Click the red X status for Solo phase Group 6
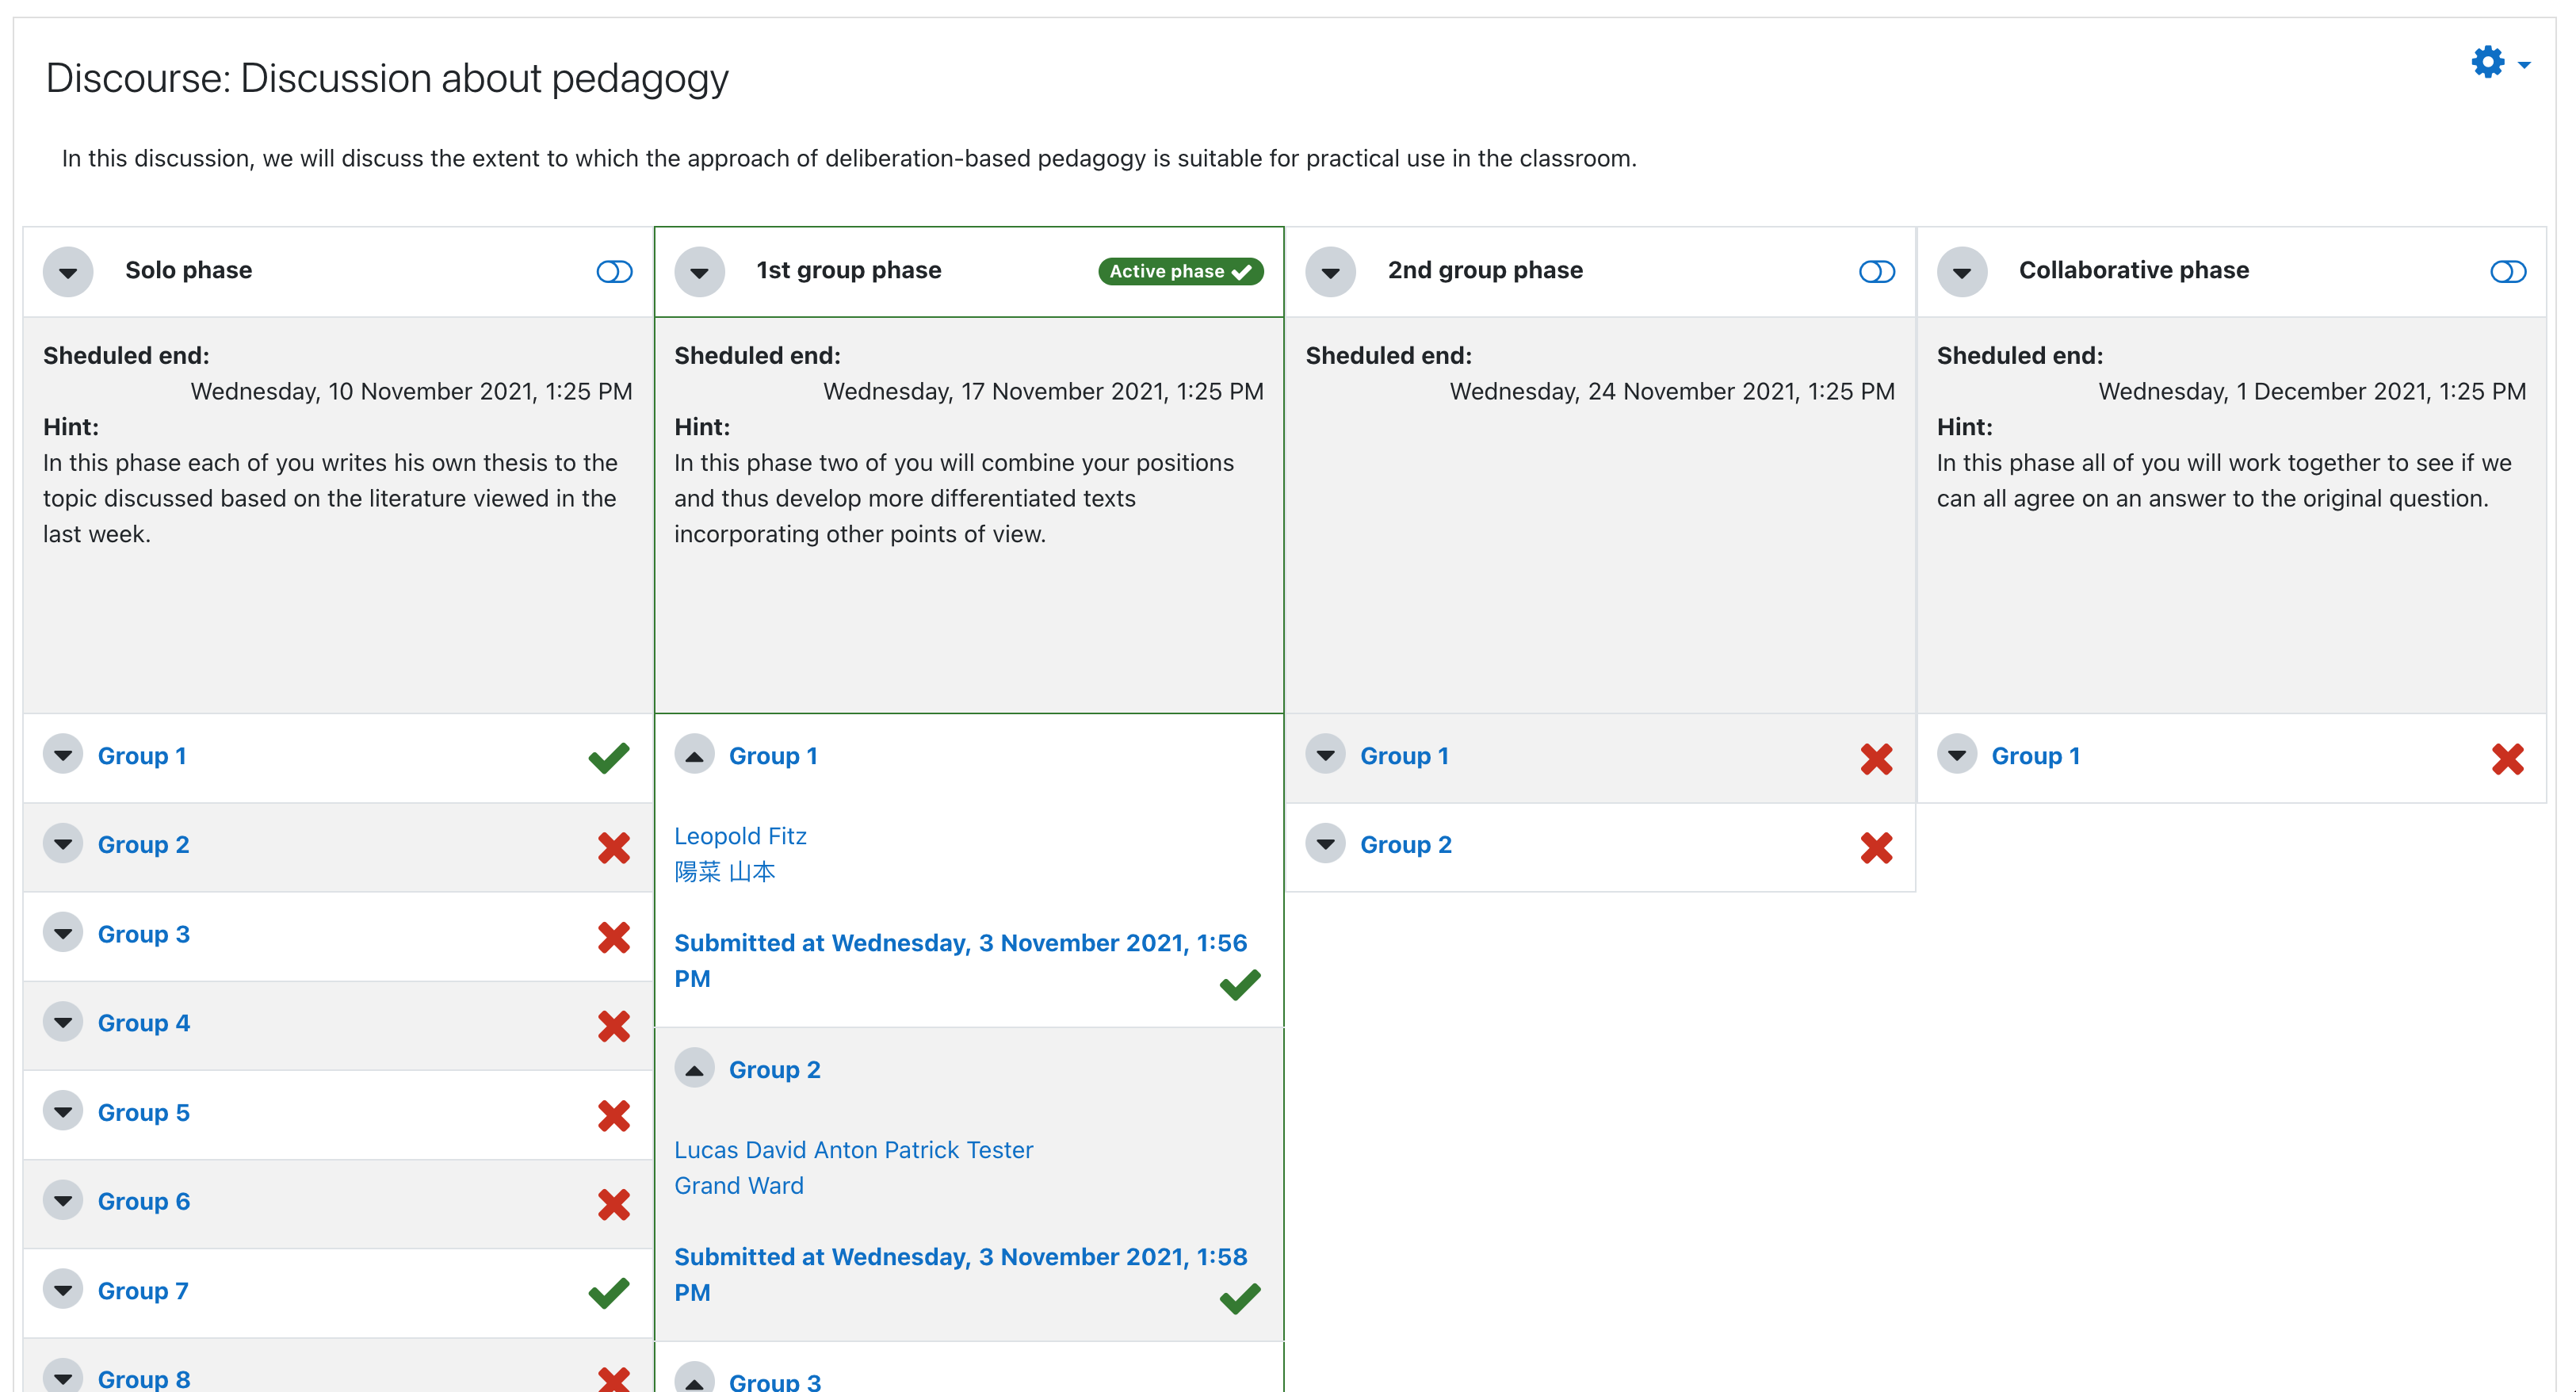The image size is (2576, 1392). coord(614,1204)
